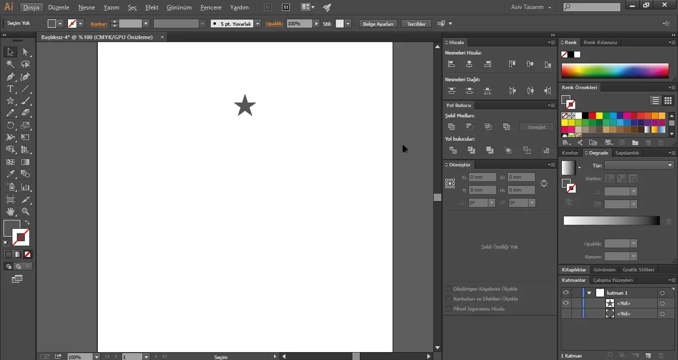Select the Selection (arrow) tool
This screenshot has width=678, height=360.
[x=10, y=52]
